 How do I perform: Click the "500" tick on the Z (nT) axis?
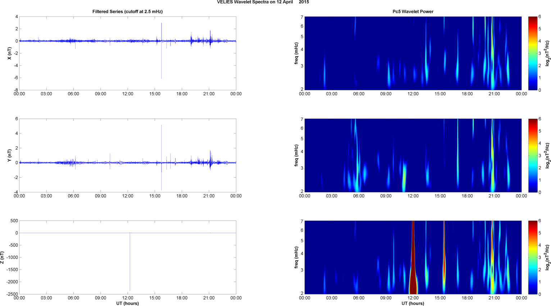pos(14,221)
